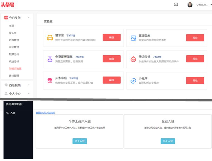The width and height of the screenshot is (212, 161).
Task: Click the 懂车帝 card title
Action: [60, 35]
